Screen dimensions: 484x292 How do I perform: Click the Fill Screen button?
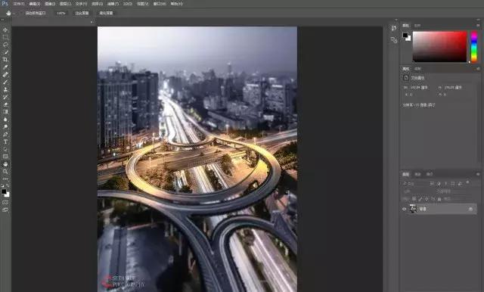106,14
